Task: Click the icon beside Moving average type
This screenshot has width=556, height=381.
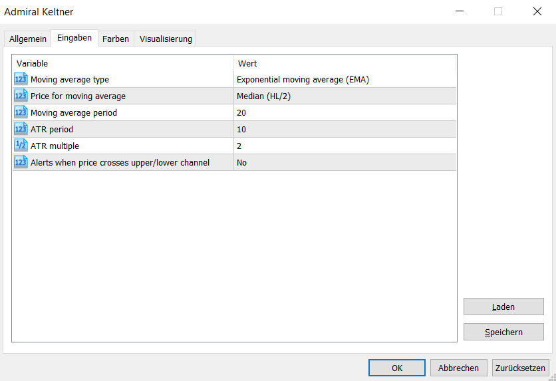Action: click(21, 79)
